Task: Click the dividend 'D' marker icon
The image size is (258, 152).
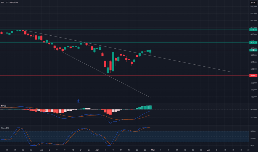Action: 79,101
